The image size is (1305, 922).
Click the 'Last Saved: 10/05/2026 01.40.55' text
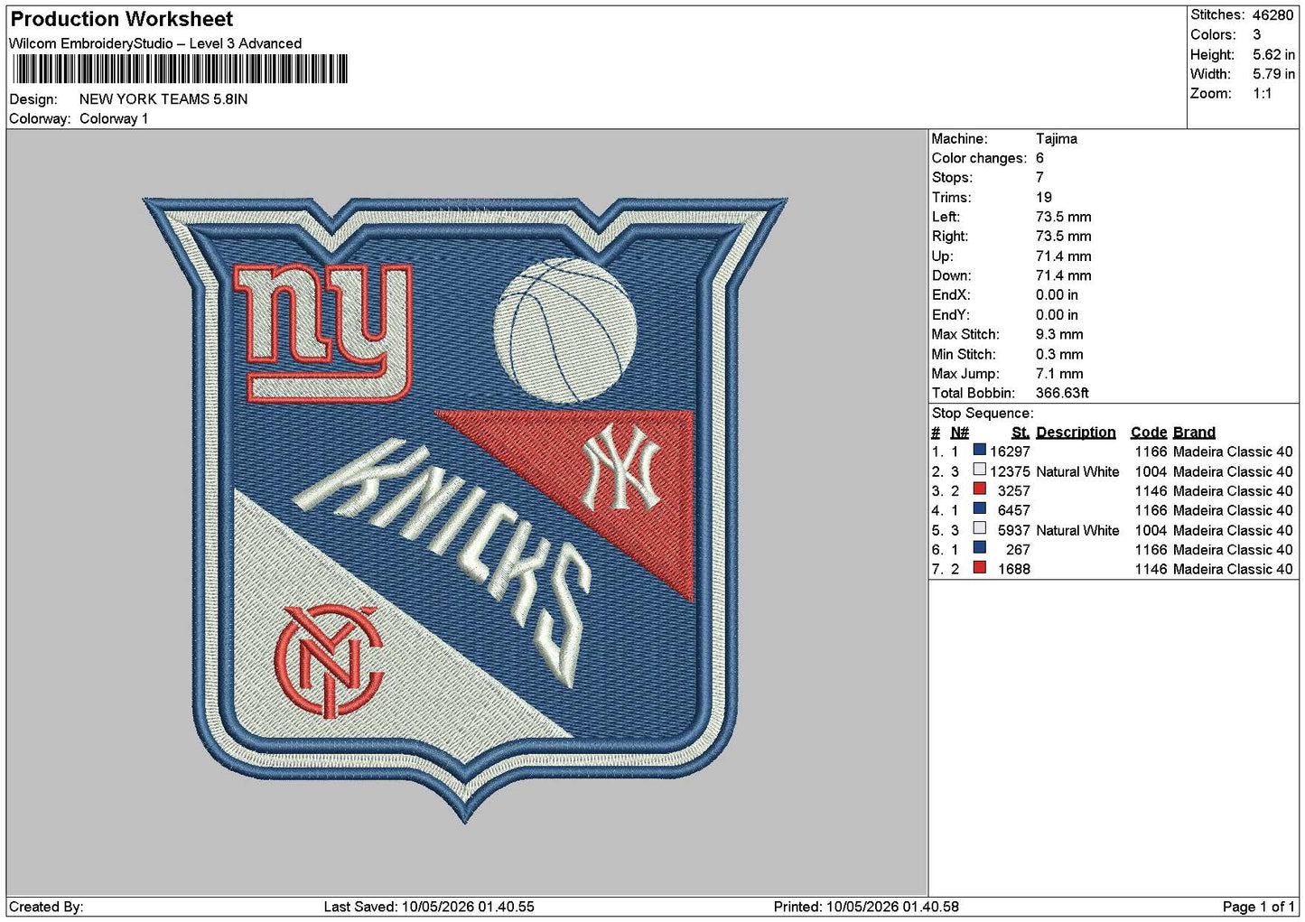[x=429, y=907]
